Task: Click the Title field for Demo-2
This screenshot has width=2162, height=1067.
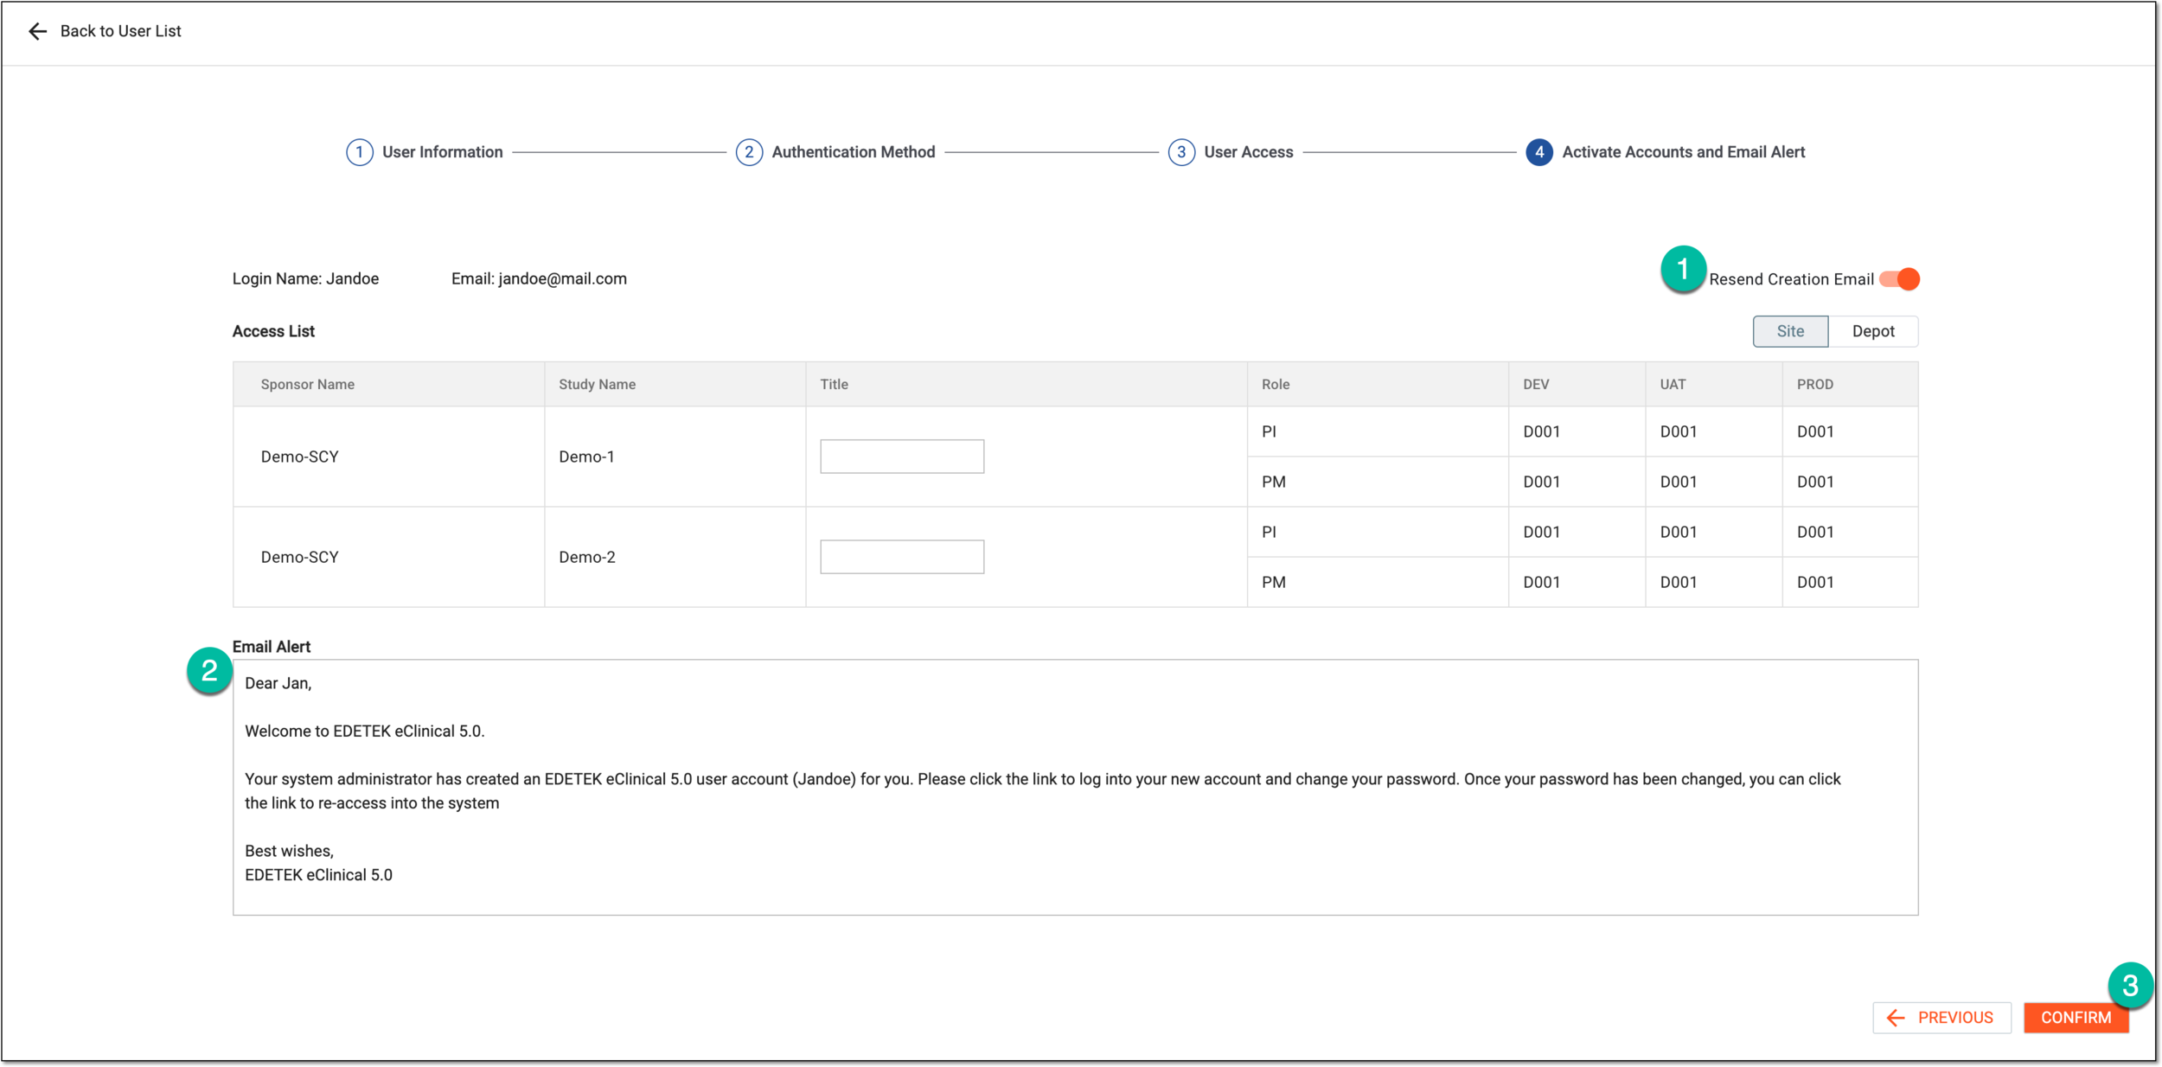Action: pos(902,557)
